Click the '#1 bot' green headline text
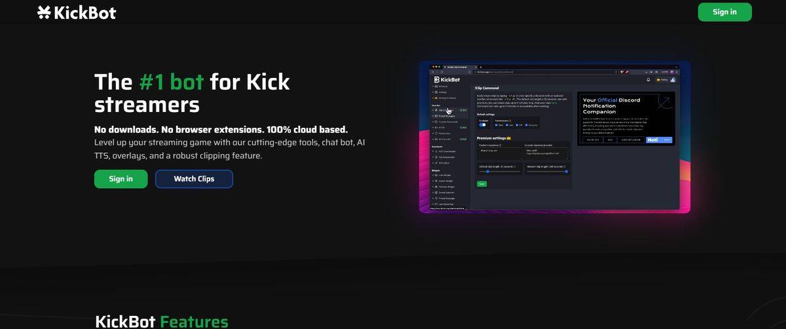 (x=172, y=82)
